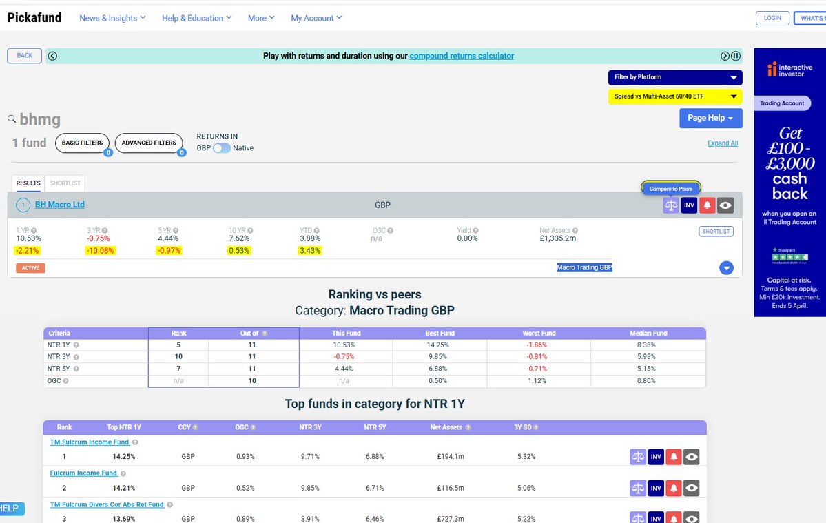Click help icon next to 10 YR return

[x=250, y=231]
